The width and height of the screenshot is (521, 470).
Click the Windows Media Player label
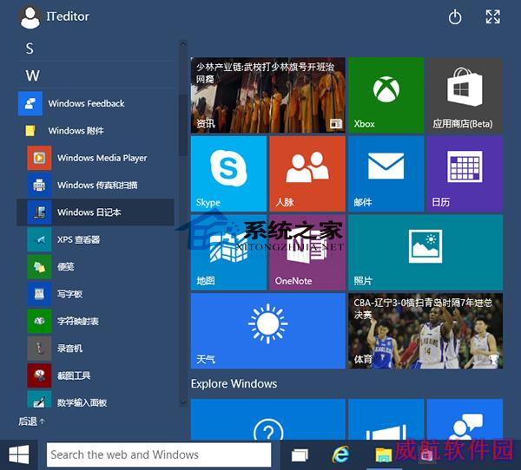pos(102,158)
